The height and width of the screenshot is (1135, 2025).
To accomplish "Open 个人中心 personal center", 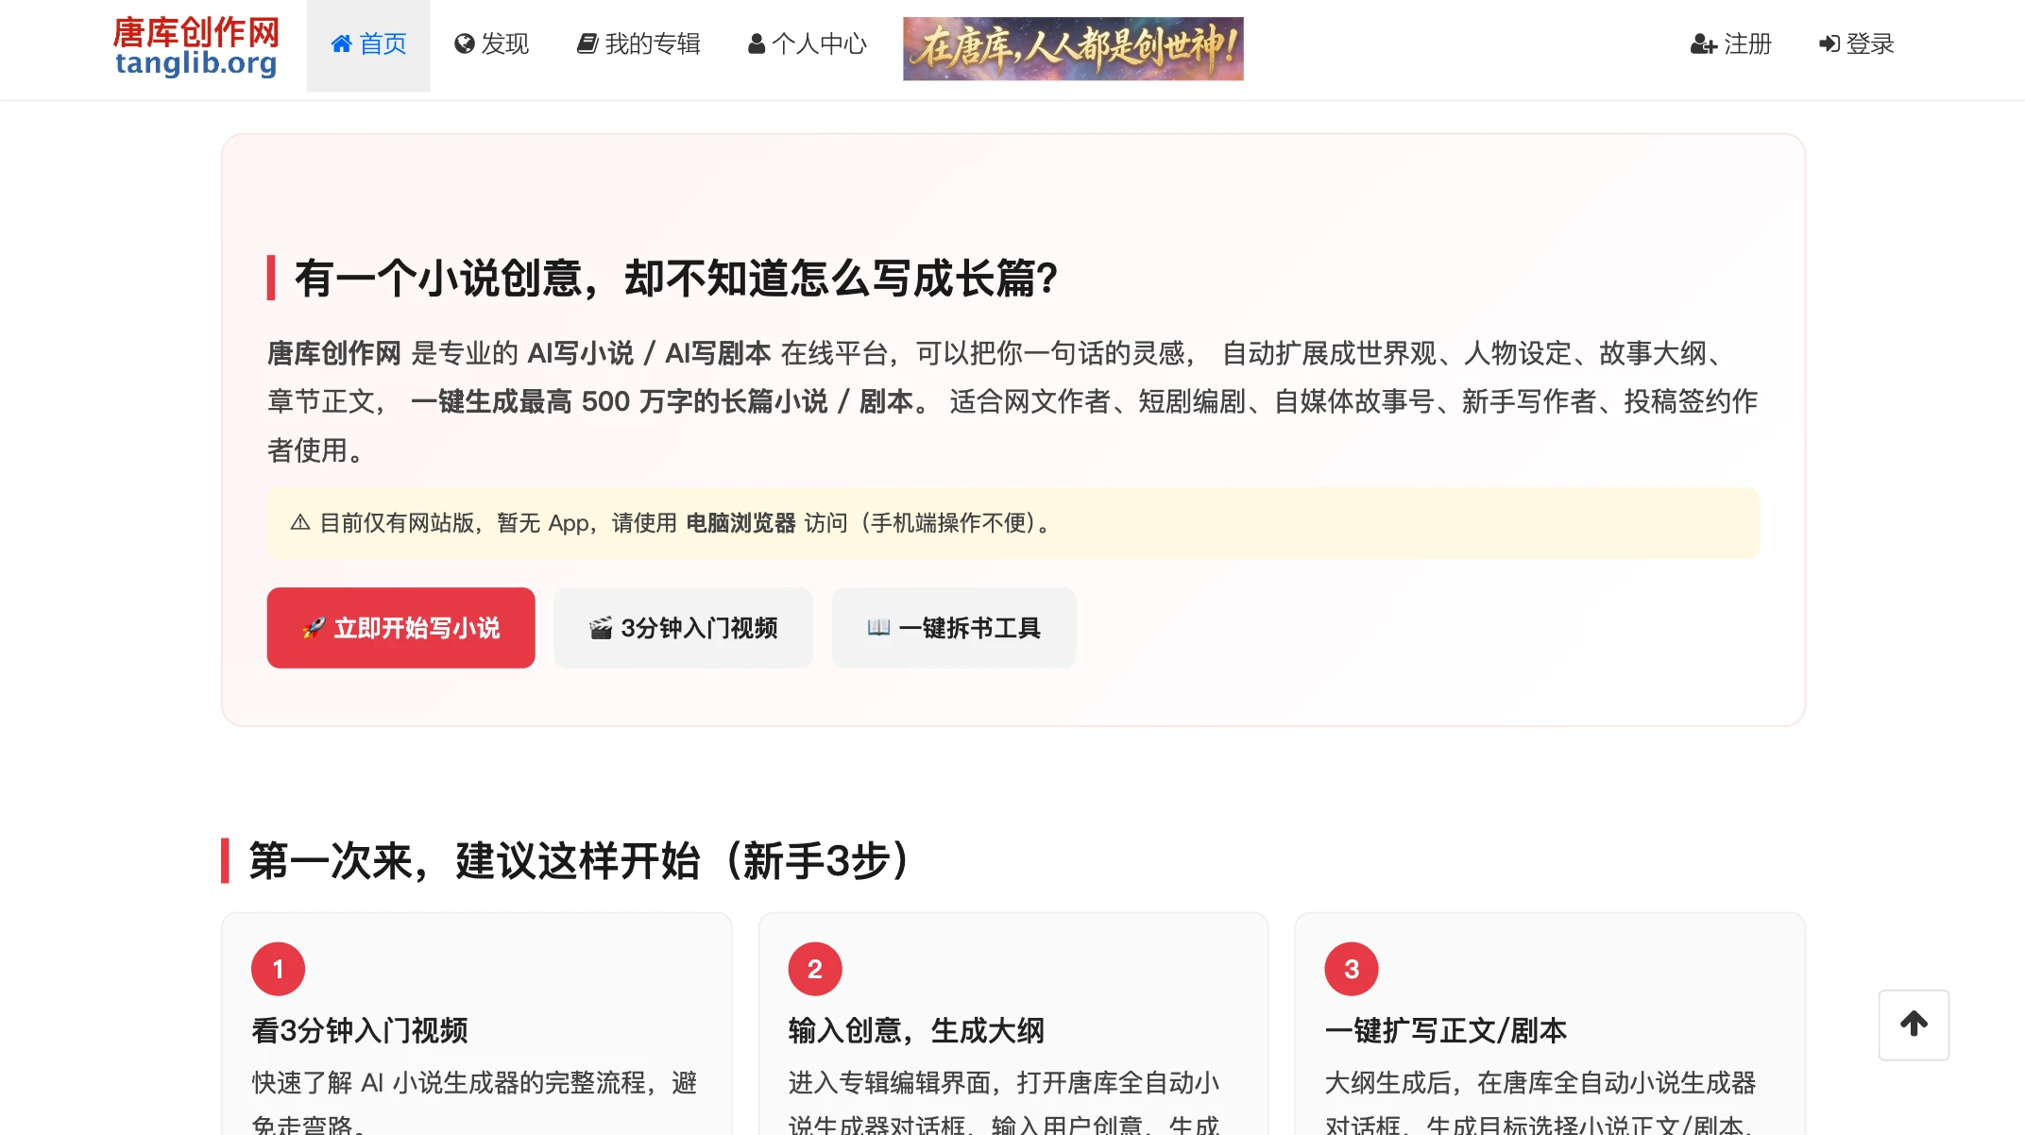I will click(x=808, y=44).
